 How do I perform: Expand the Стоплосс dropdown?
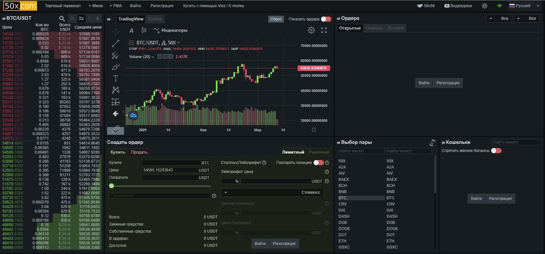272,192
